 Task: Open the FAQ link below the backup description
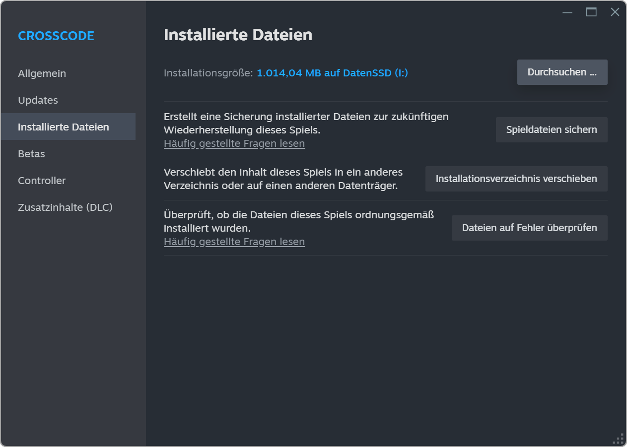pos(234,144)
